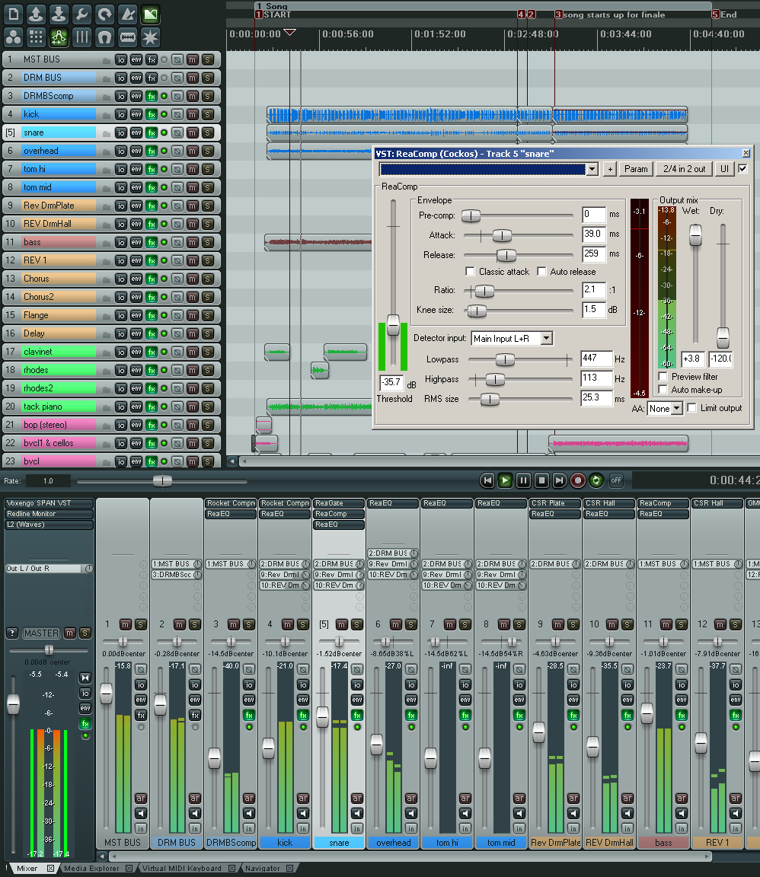Check the Preview filter option
760x877 pixels.
663,376
